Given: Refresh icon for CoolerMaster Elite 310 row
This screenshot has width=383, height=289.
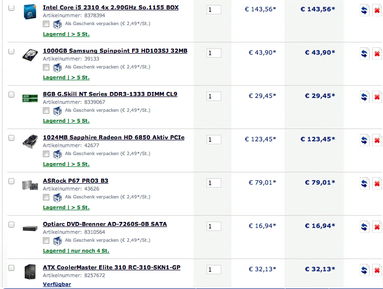Looking at the screenshot, I should point(364,270).
